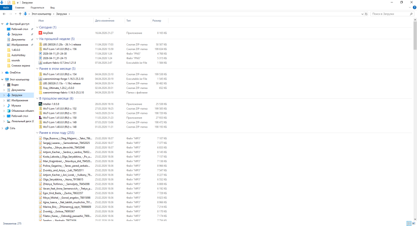Sort by Дата изменения column header
417x226 pixels.
tap(105, 20)
